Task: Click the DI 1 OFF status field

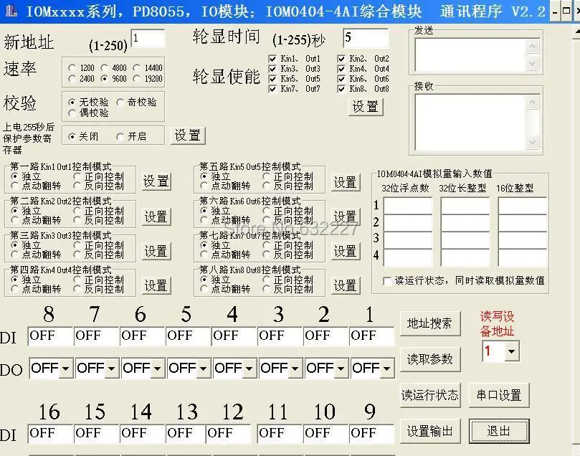Action: [x=371, y=336]
